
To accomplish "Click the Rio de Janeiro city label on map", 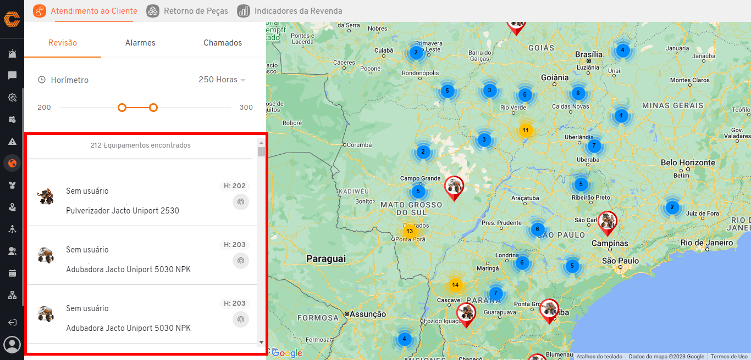I will 706,243.
